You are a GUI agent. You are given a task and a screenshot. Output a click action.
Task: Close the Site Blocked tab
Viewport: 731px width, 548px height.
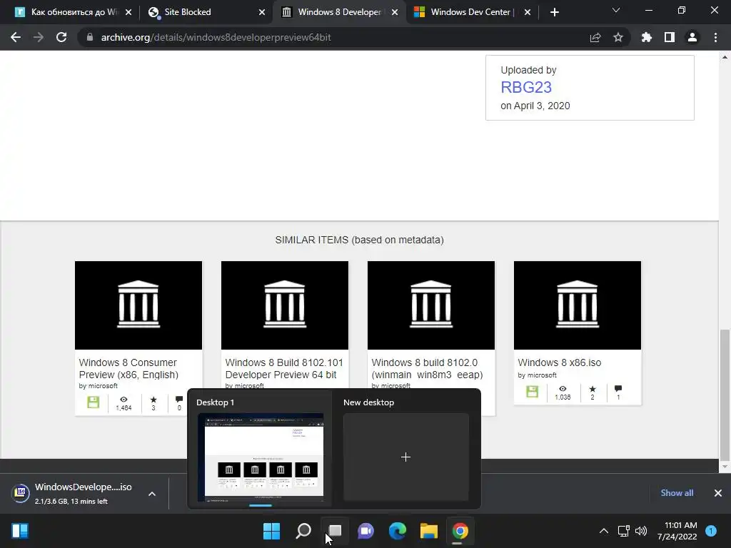point(262,12)
